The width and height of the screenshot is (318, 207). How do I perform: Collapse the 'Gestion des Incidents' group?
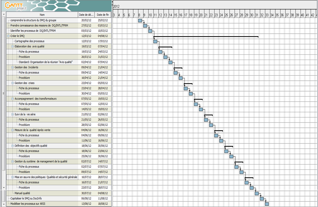[x=13, y=67]
